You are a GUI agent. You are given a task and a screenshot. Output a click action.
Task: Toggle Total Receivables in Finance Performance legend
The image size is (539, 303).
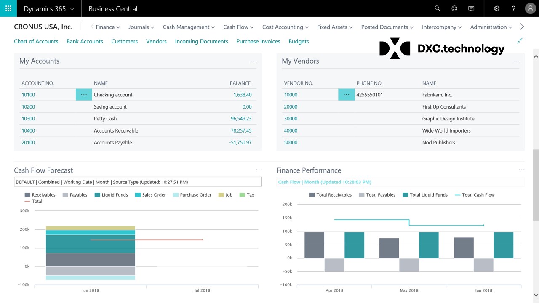(331, 195)
